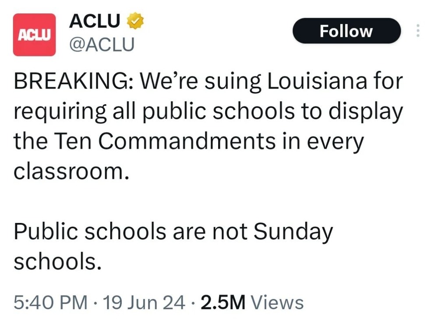Screen dimensions: 438x321
Task: Click the word Sunday in the tweet
Action: click(293, 232)
